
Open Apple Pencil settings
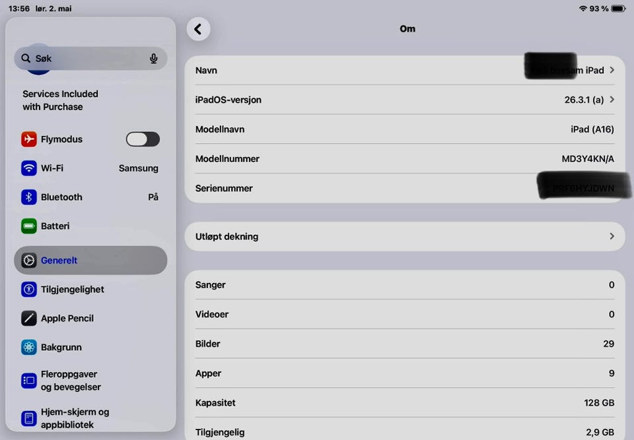[90, 319]
